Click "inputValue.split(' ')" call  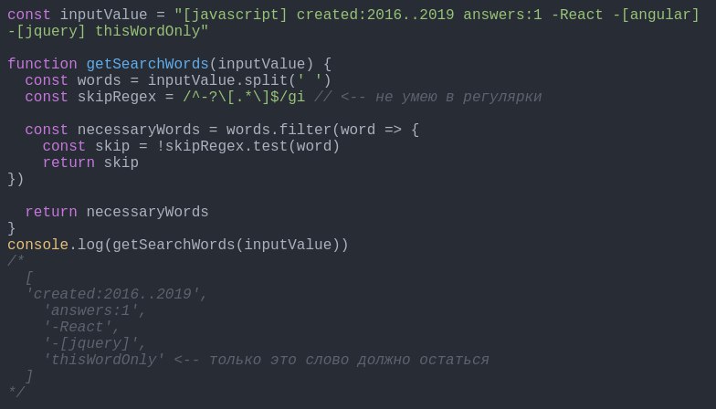click(239, 80)
